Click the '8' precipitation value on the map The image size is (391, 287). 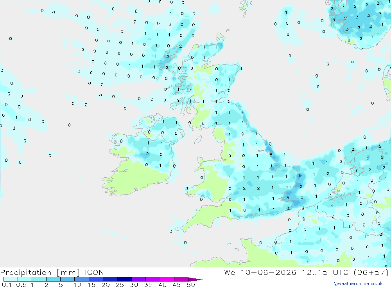300,175
